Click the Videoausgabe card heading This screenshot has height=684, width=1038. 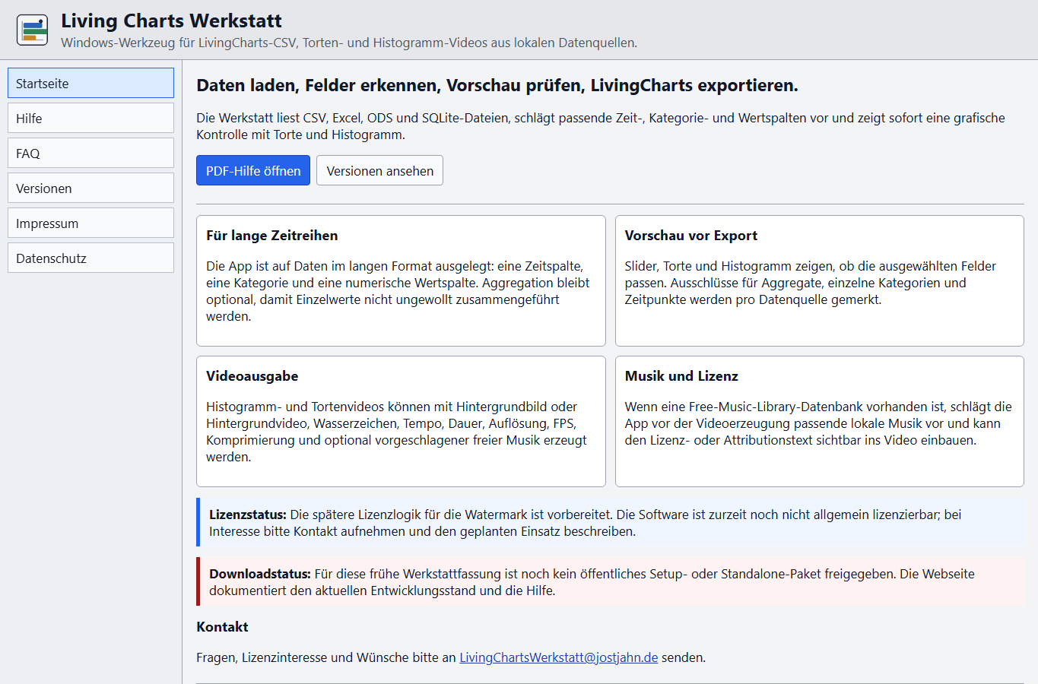[252, 376]
